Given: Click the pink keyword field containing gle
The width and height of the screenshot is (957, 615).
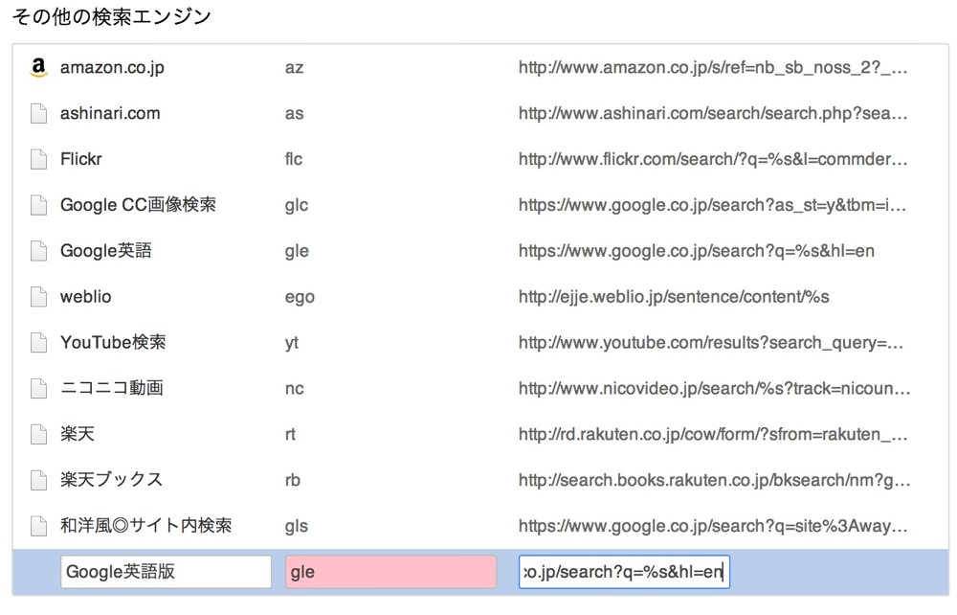Looking at the screenshot, I should click(390, 572).
